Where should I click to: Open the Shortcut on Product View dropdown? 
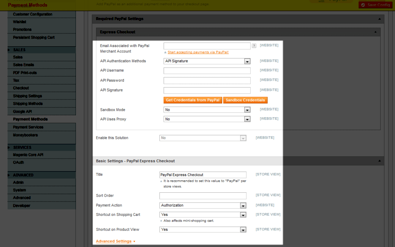pos(203,230)
